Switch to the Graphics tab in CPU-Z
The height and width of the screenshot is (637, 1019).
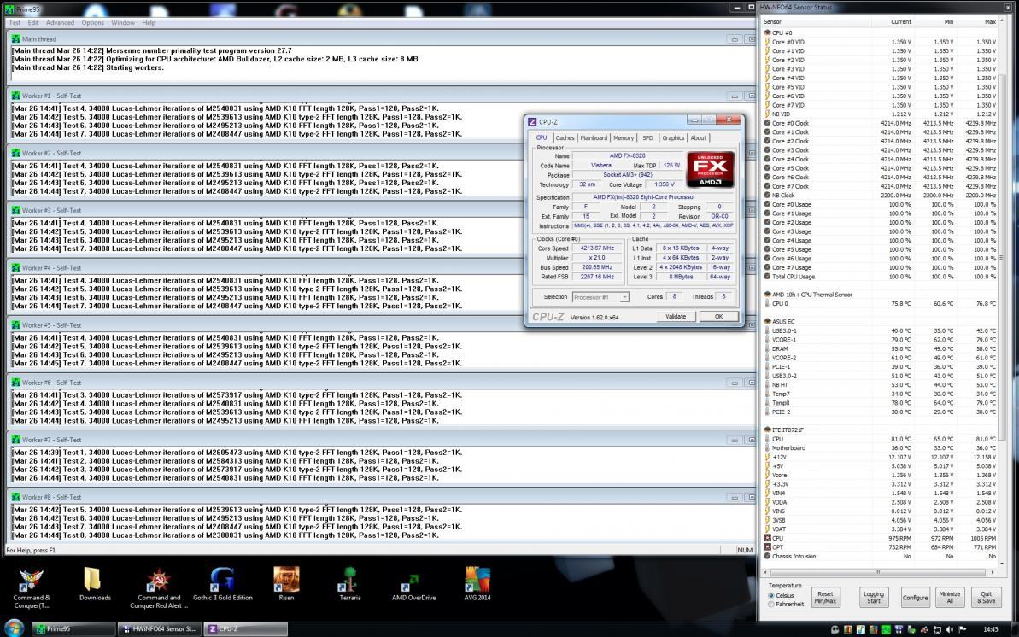tap(672, 137)
